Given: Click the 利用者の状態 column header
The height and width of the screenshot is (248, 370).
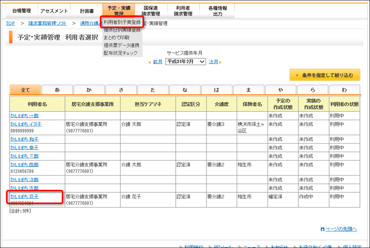Looking at the screenshot, I should 345,104.
